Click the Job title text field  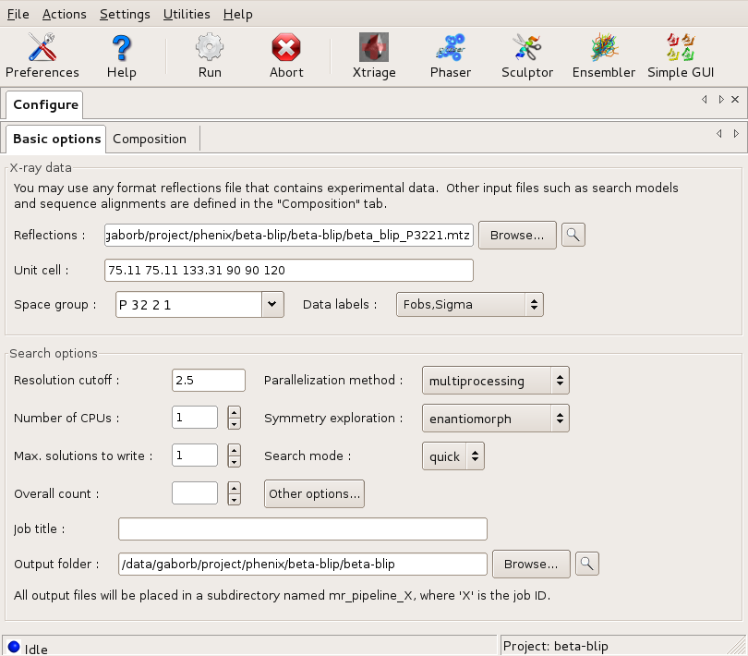(302, 529)
